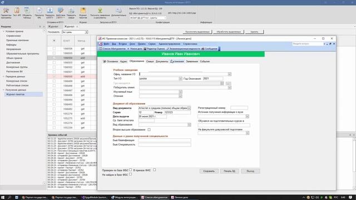Click Журнал пакетов ribbon icon
356x200 pixels.
coord(83,13)
